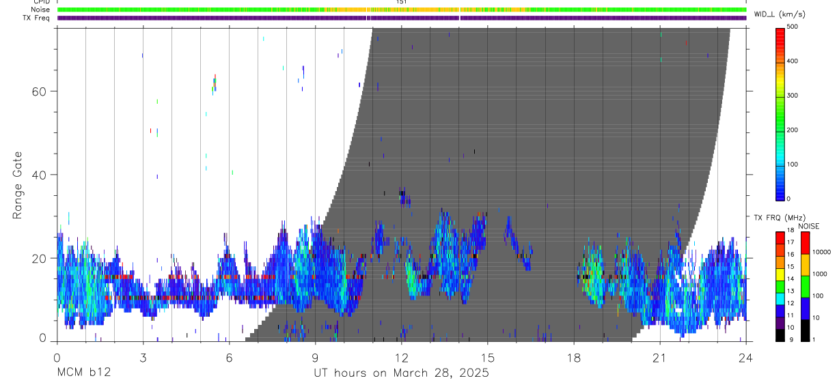Click the '1000' label on the NOISE legend

click(821, 274)
